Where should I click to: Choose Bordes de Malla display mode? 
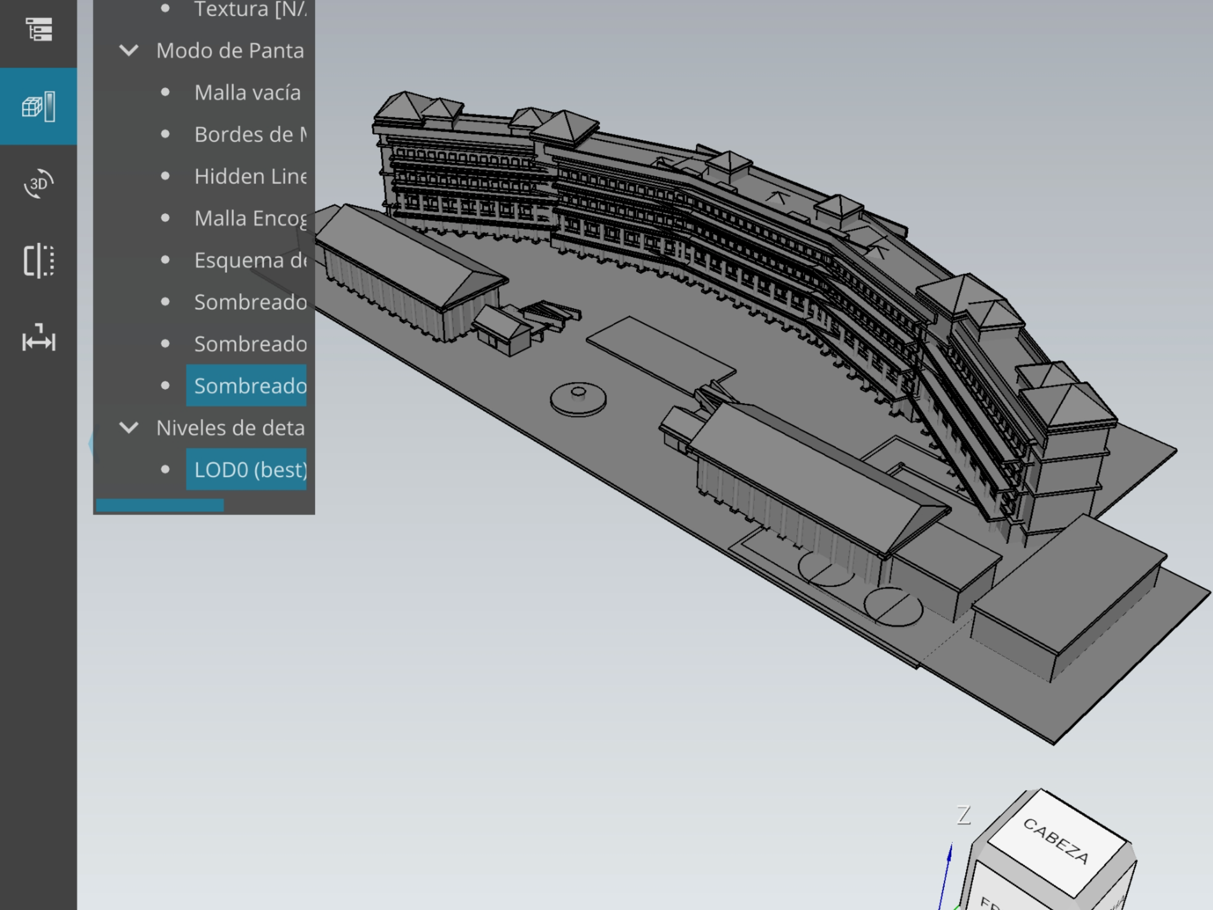tap(250, 135)
